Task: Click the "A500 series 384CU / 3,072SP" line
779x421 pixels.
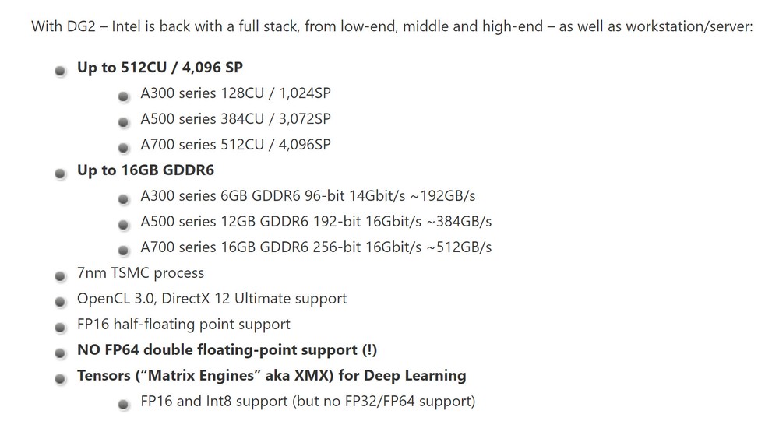Action: [x=235, y=119]
